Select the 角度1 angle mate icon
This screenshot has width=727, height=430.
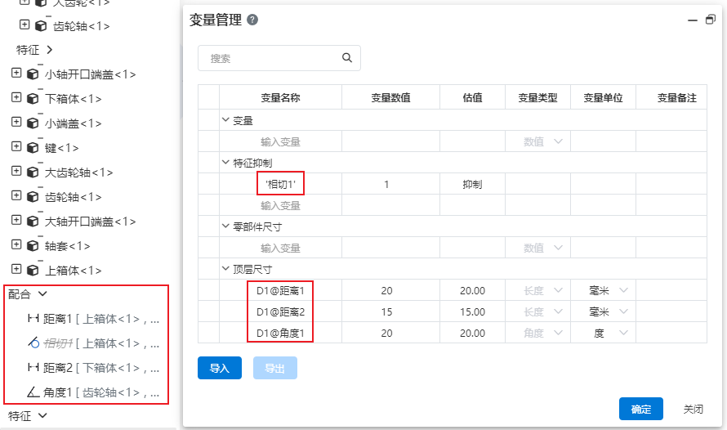[x=33, y=392]
